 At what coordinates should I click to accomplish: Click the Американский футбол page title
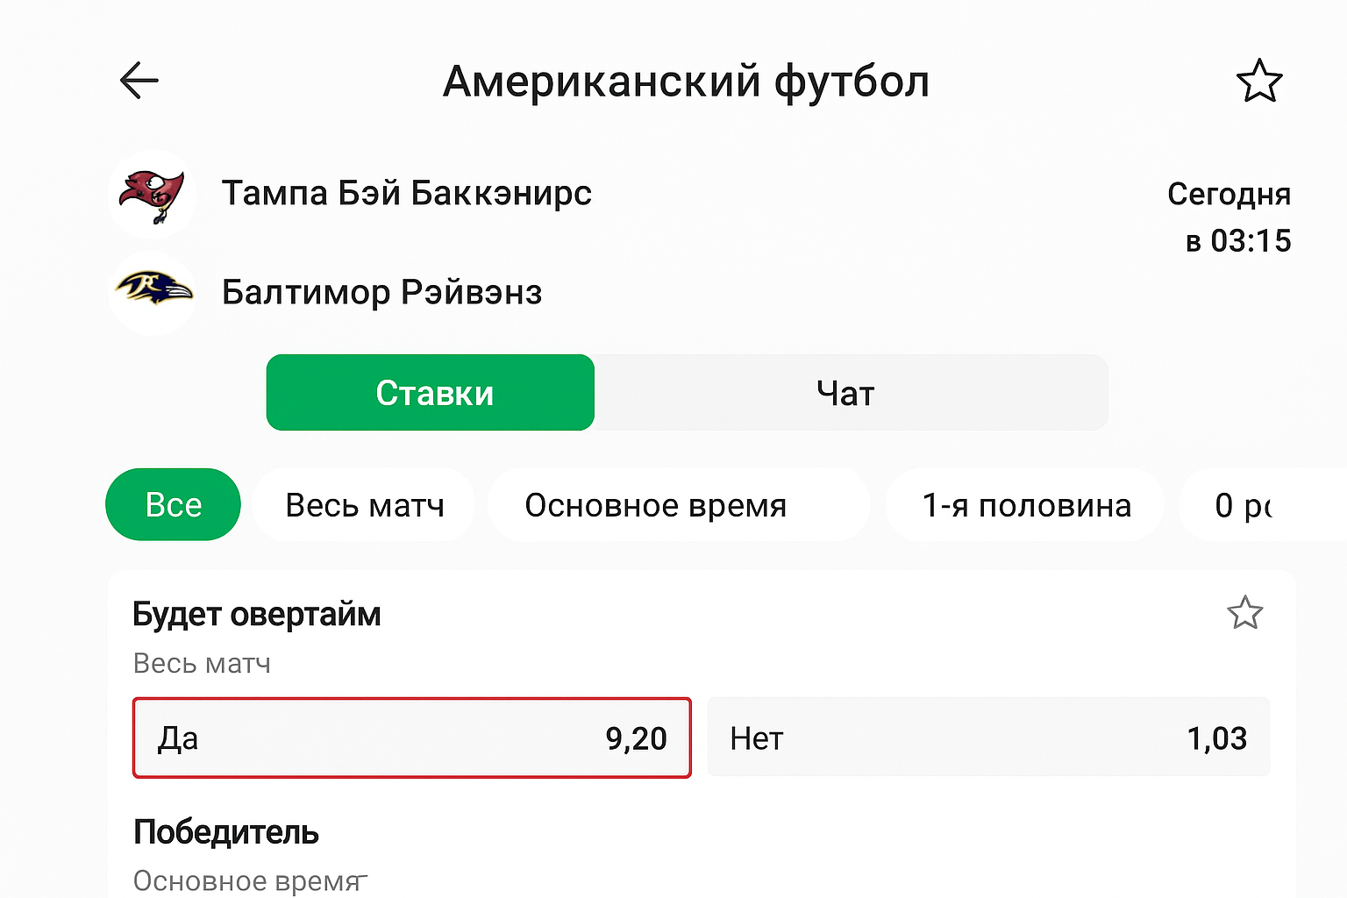pyautogui.click(x=686, y=82)
